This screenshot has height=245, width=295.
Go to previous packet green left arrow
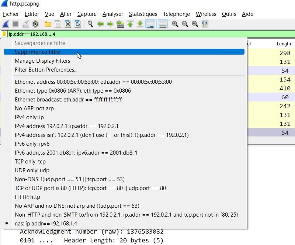point(100,24)
